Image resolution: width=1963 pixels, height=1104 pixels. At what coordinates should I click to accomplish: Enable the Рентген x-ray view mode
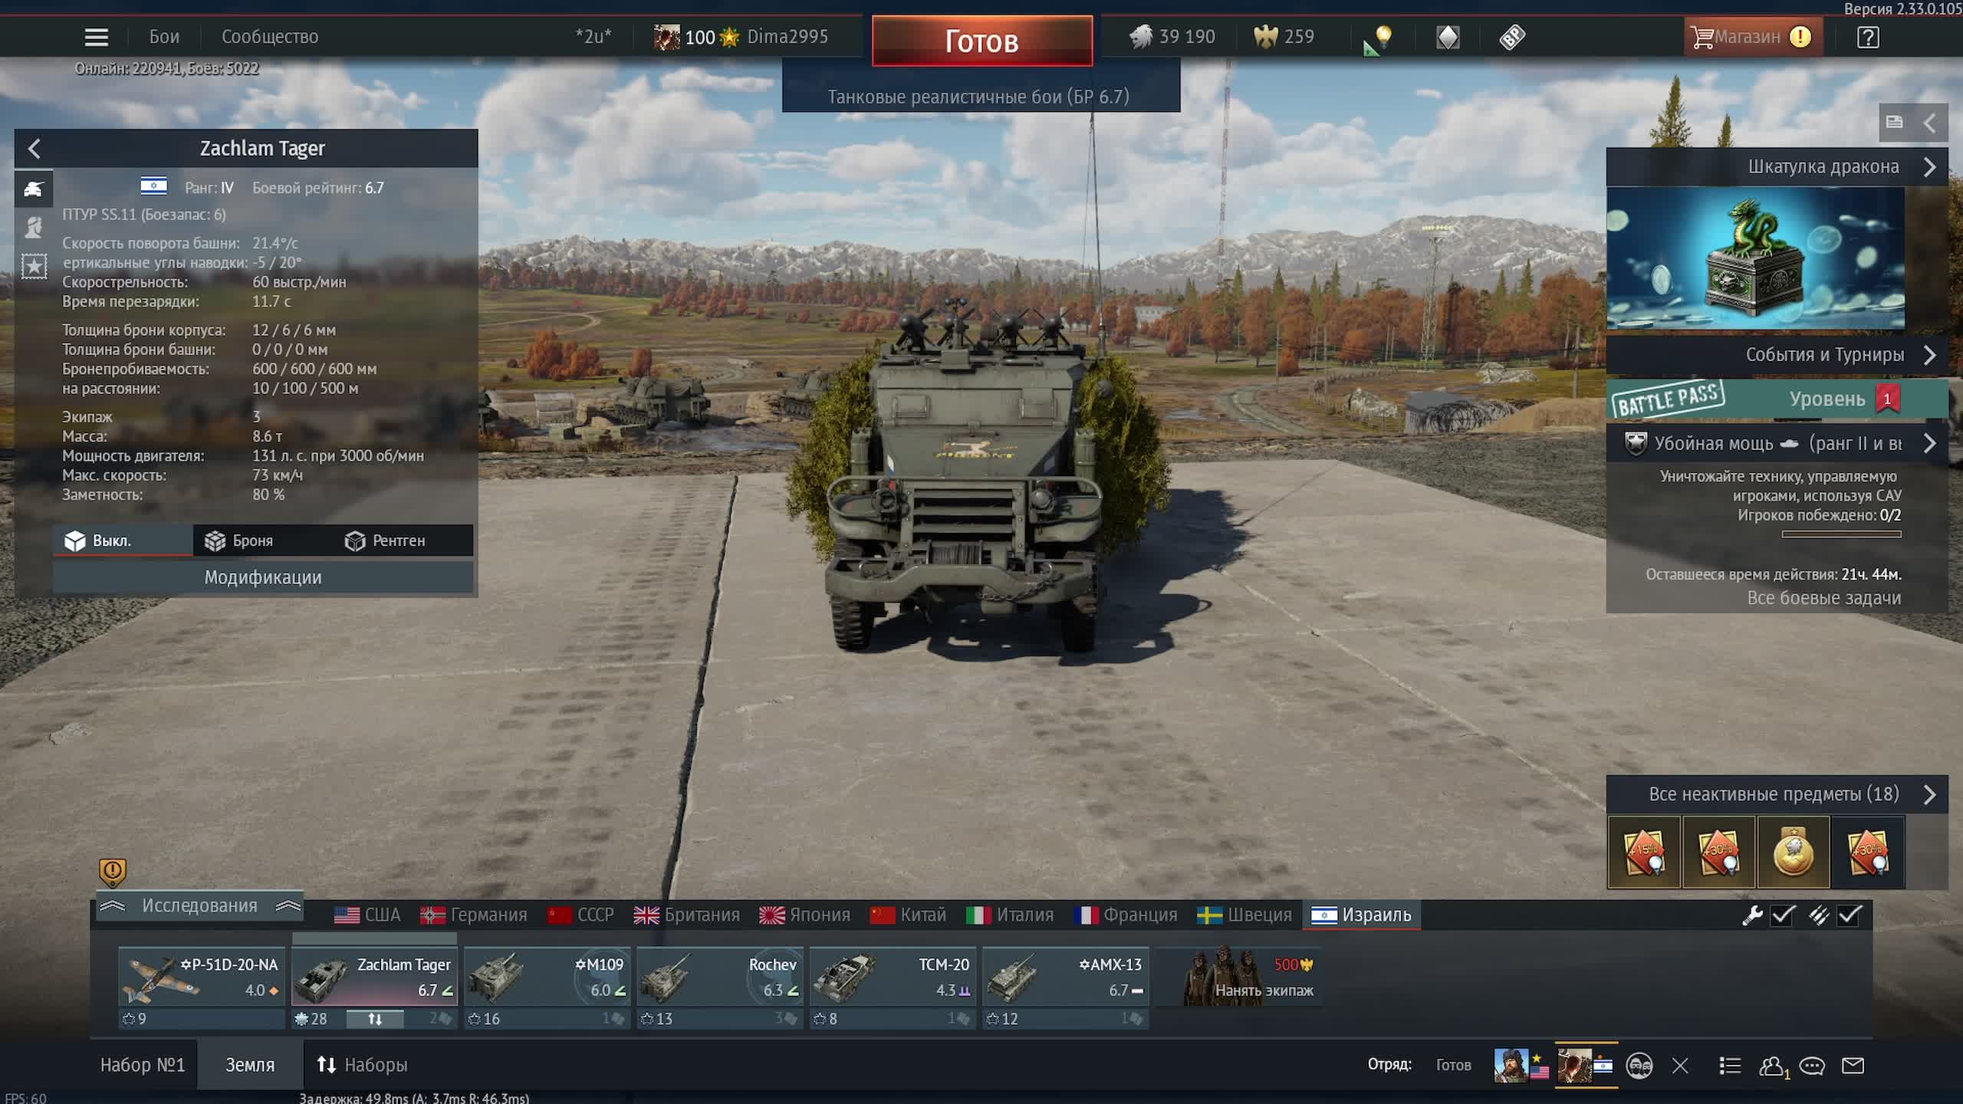tap(385, 540)
